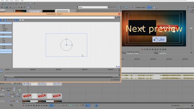Toggle preview on external monitor
This screenshot has height=109, width=194.
pyautogui.click(x=127, y=7)
